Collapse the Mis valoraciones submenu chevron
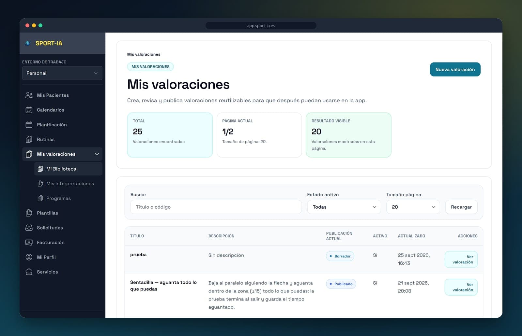 97,154
